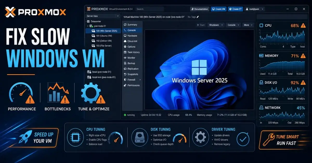Click the Memory usage graph

[x=282, y=66]
